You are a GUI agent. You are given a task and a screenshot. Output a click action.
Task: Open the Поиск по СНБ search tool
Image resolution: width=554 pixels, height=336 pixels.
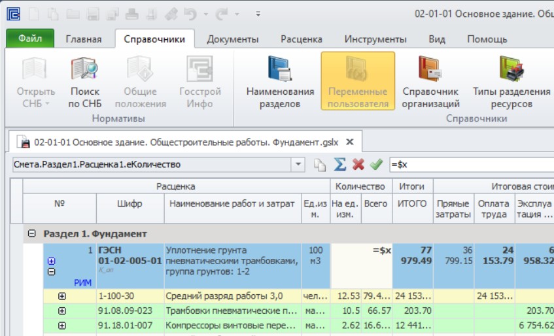click(85, 82)
